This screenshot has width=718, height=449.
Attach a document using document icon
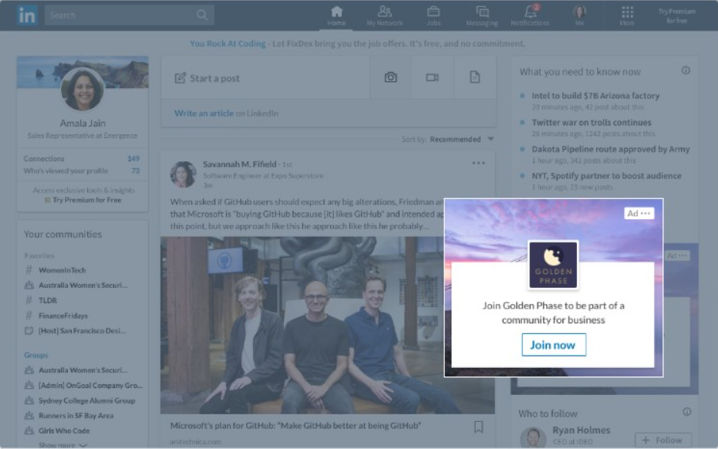(475, 77)
